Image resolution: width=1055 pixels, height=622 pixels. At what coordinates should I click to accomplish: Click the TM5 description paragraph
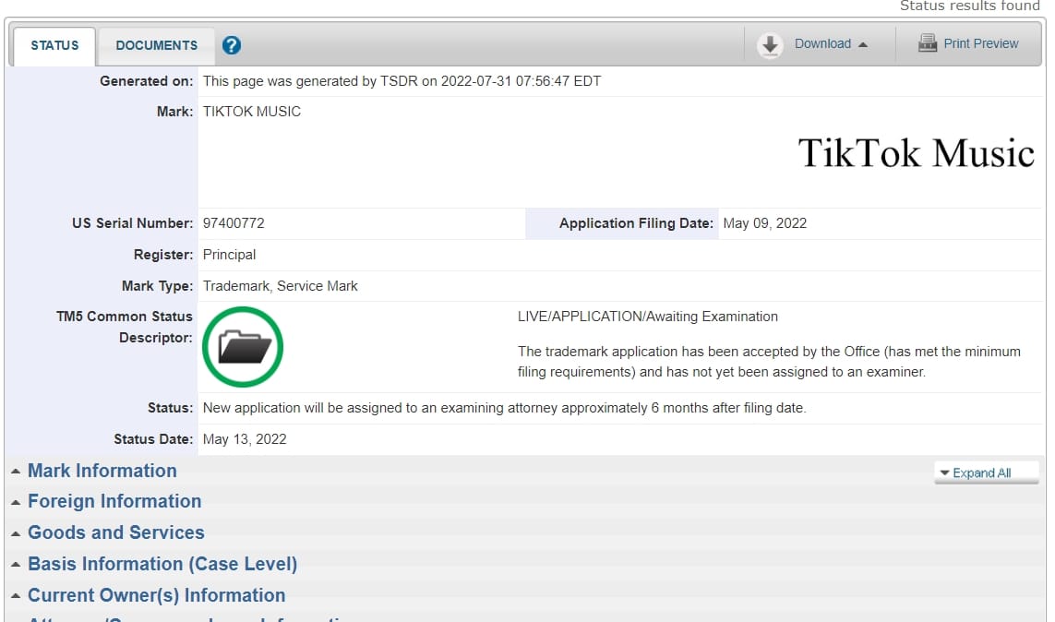pos(769,362)
